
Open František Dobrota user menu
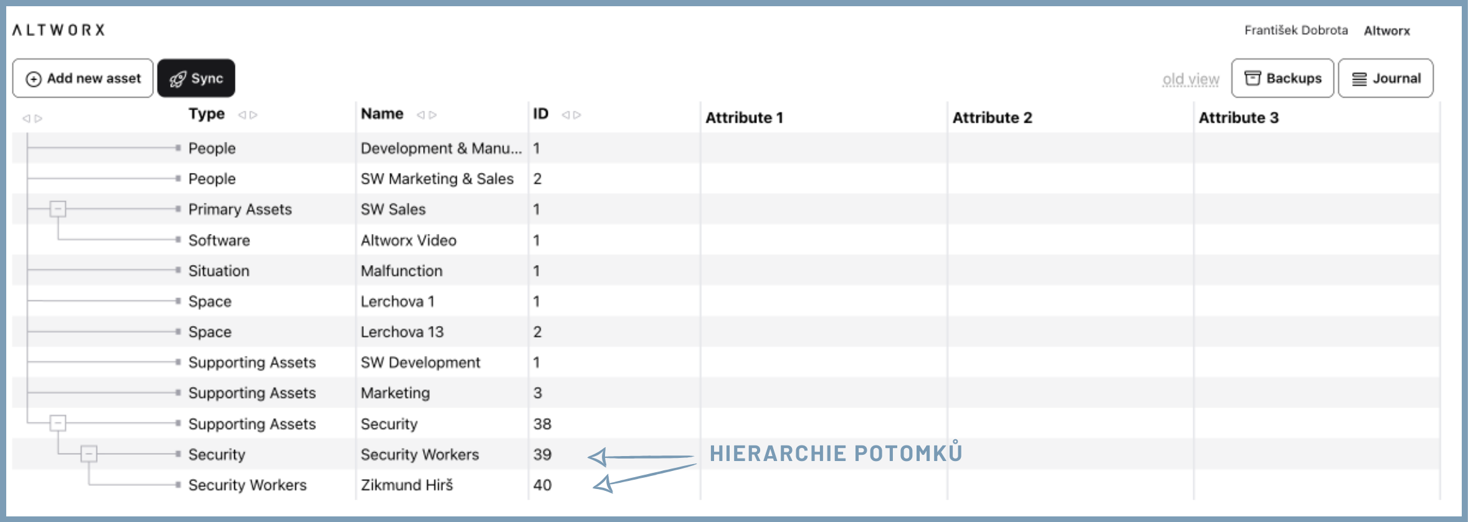(1295, 30)
